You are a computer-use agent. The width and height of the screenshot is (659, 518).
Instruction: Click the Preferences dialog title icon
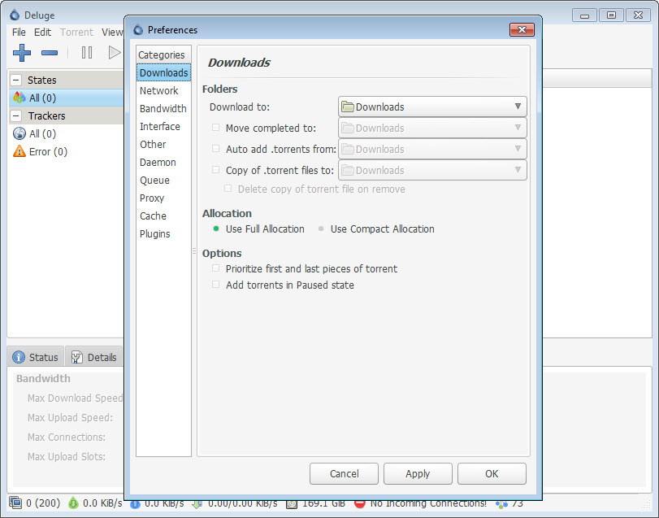[138, 30]
